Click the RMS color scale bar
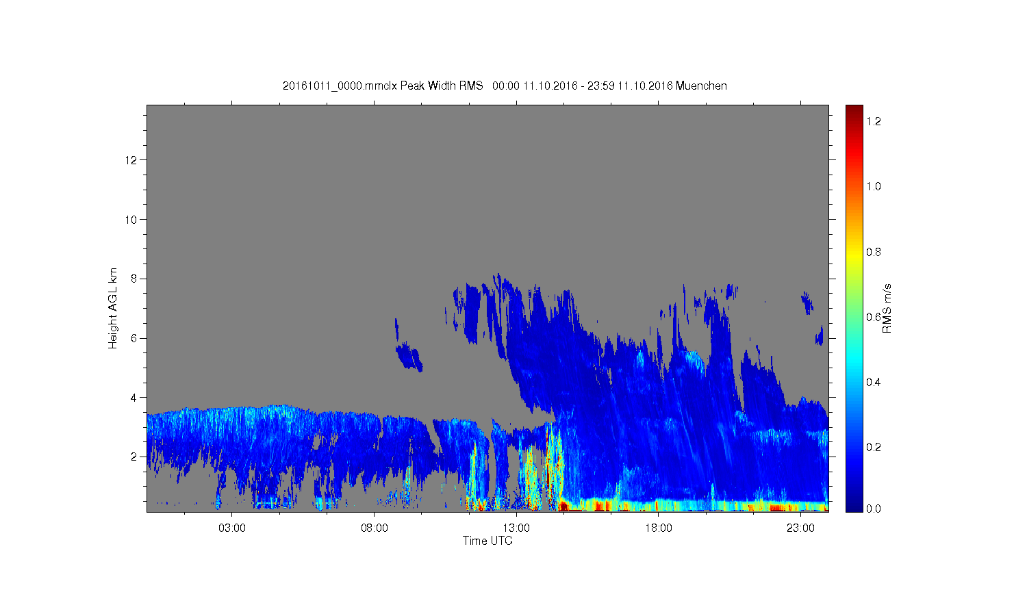Screen dimensions: 1027x616 854,308
